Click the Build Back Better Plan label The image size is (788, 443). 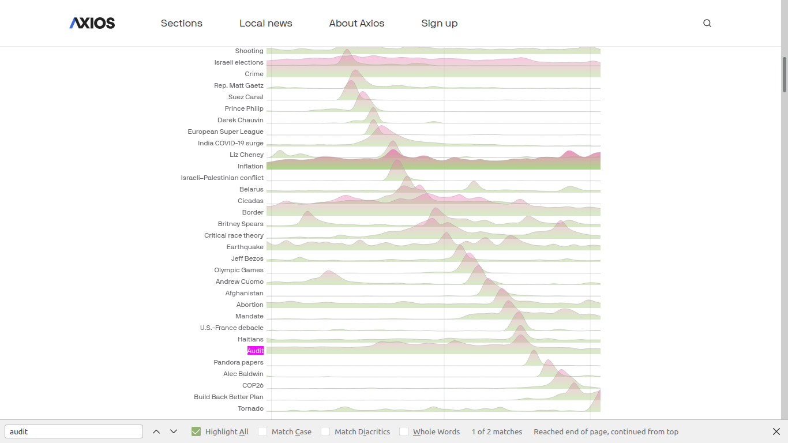[x=228, y=397]
